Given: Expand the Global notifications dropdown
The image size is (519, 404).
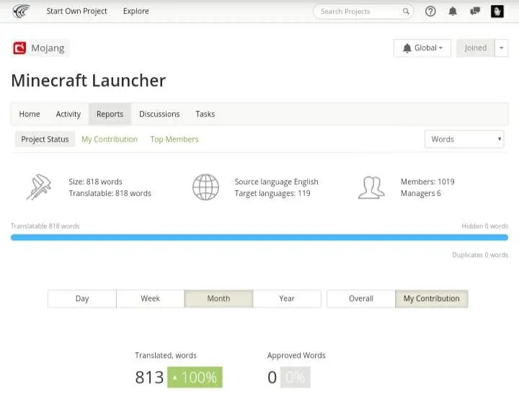Looking at the screenshot, I should 422,48.
